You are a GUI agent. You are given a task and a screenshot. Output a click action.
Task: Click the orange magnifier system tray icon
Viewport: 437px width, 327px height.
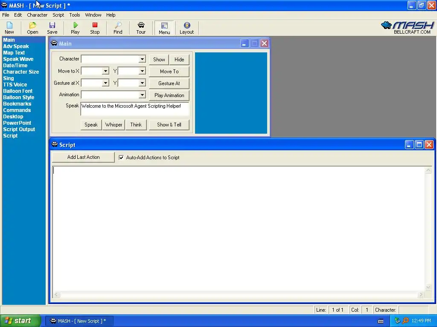pyautogui.click(x=405, y=321)
